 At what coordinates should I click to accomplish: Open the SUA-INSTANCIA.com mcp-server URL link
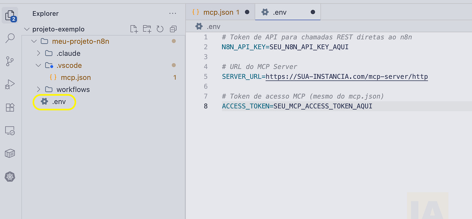(347, 77)
